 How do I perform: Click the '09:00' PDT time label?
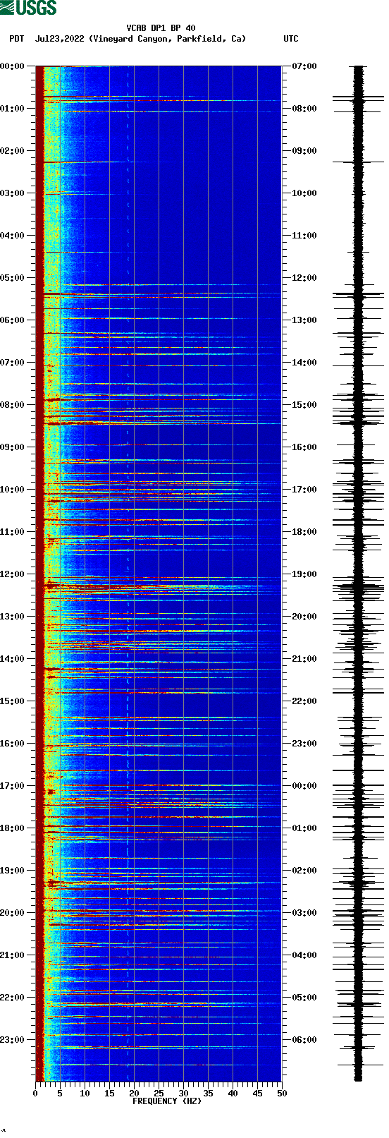(x=13, y=447)
